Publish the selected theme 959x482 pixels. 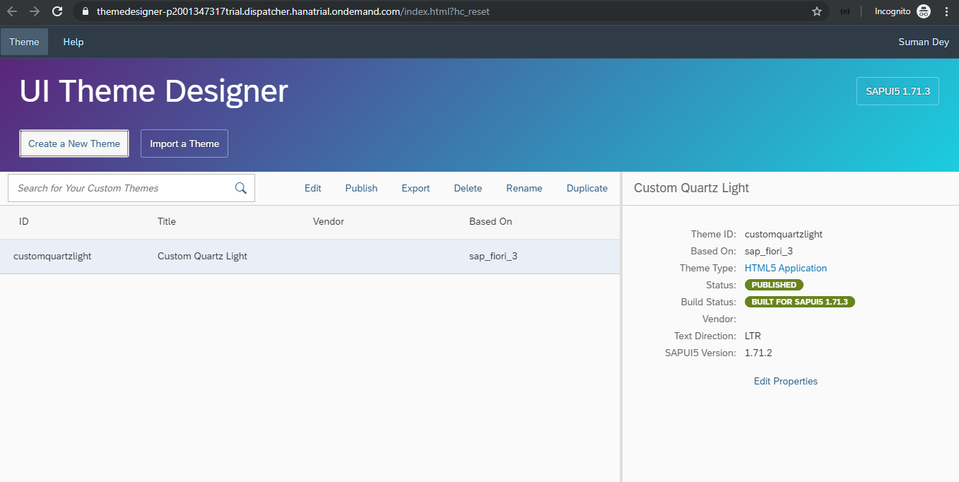(x=361, y=188)
